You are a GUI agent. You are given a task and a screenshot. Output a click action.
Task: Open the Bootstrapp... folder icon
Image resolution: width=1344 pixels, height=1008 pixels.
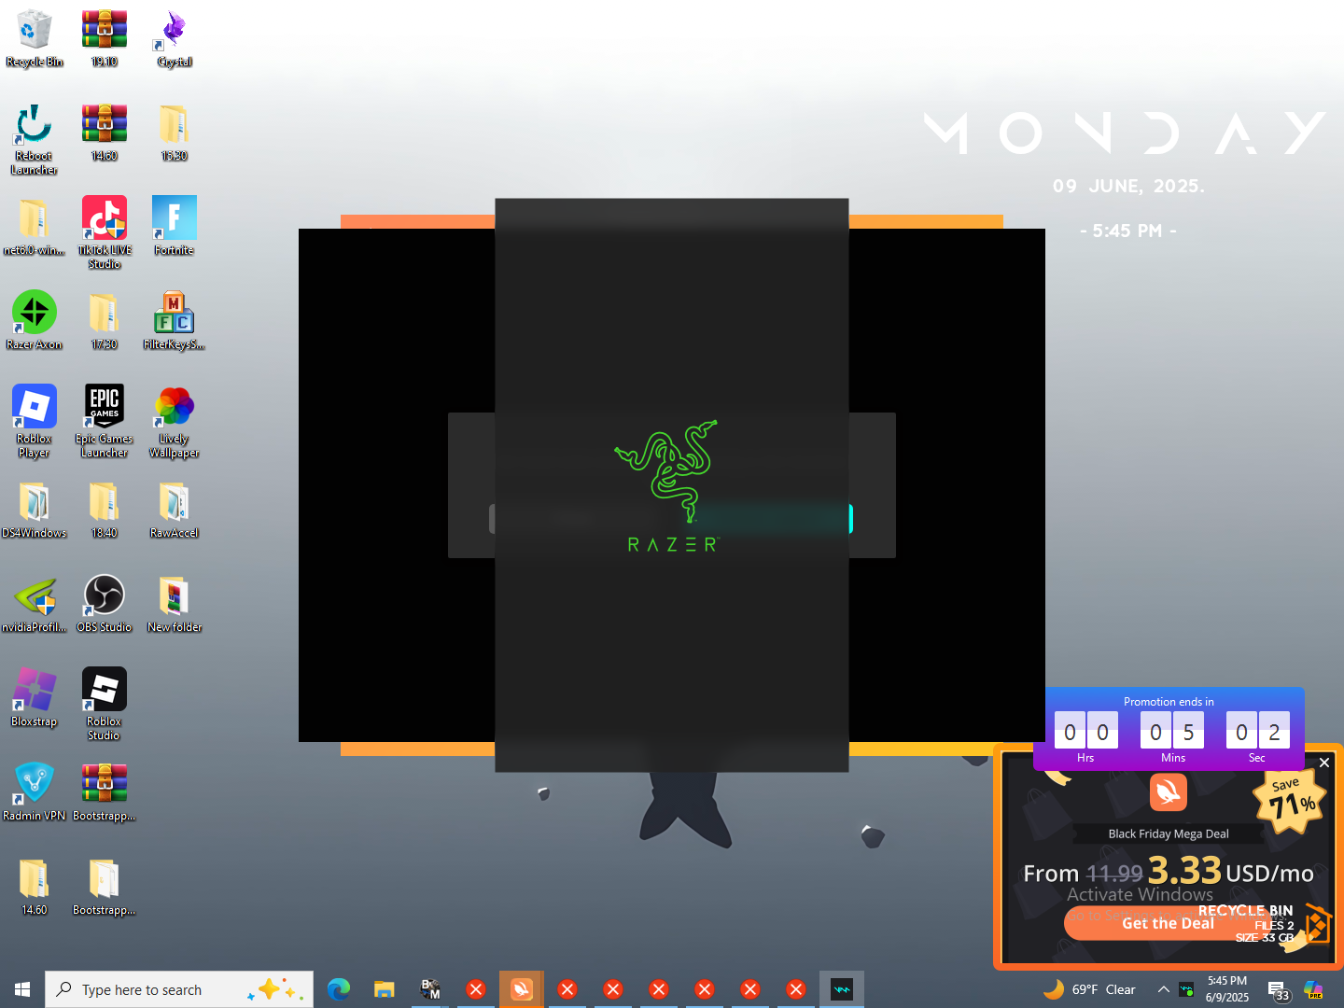(x=105, y=887)
